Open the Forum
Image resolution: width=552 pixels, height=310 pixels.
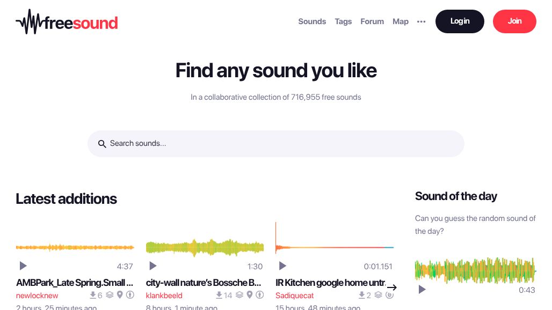372,21
